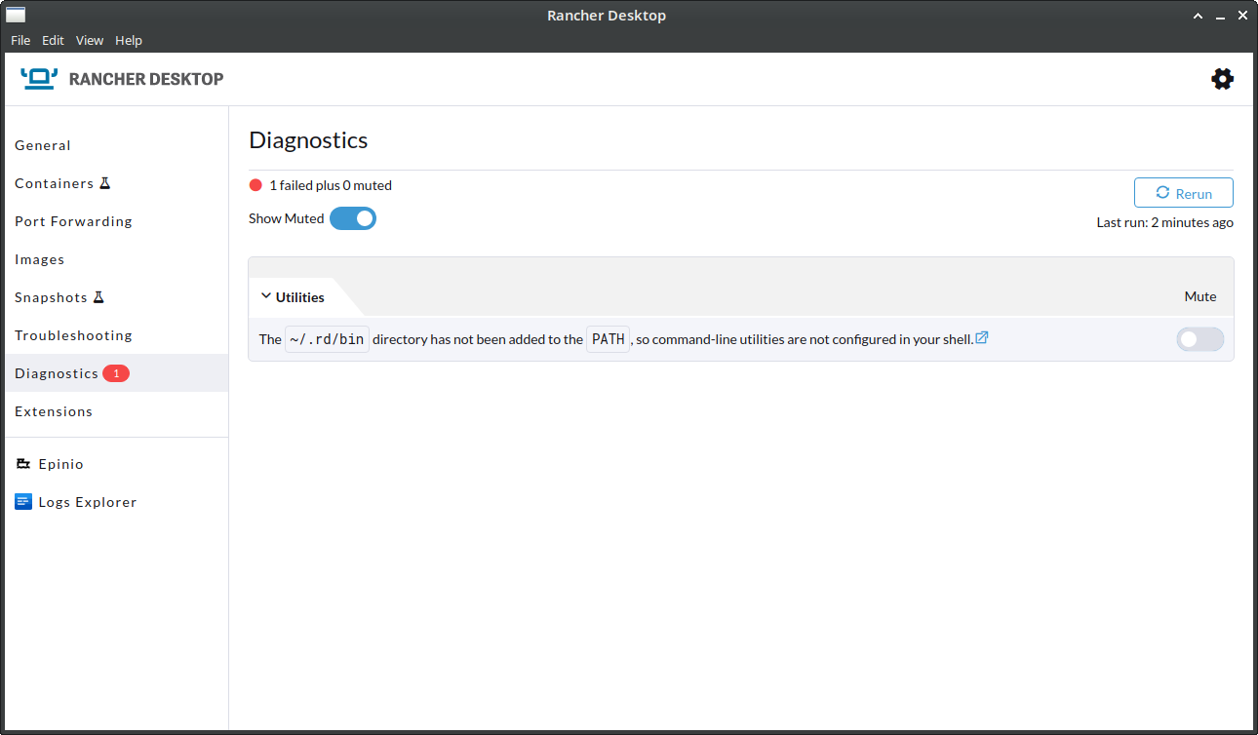This screenshot has width=1258, height=735.
Task: Rerun the diagnostics checks
Action: tap(1183, 193)
